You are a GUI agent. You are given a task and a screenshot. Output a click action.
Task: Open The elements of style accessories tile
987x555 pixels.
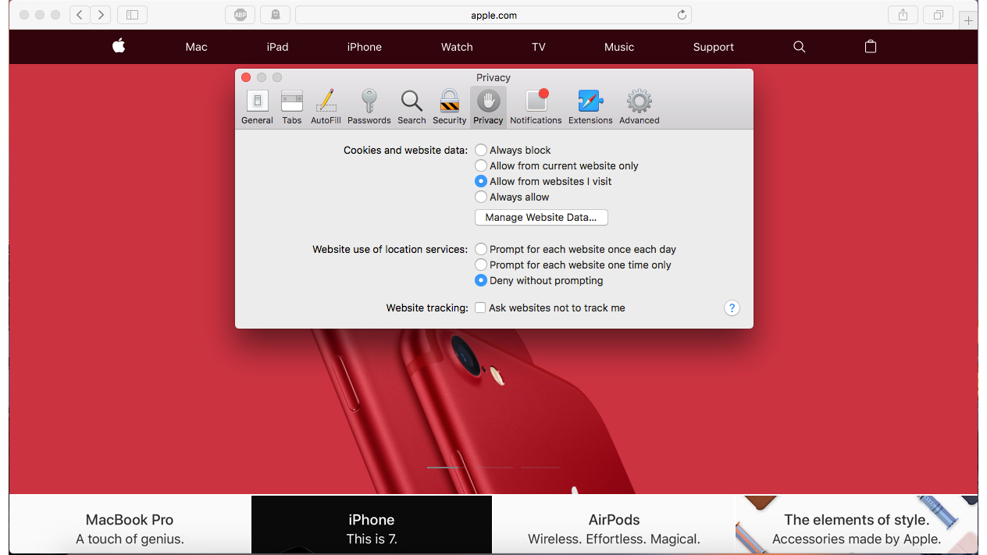tap(857, 525)
